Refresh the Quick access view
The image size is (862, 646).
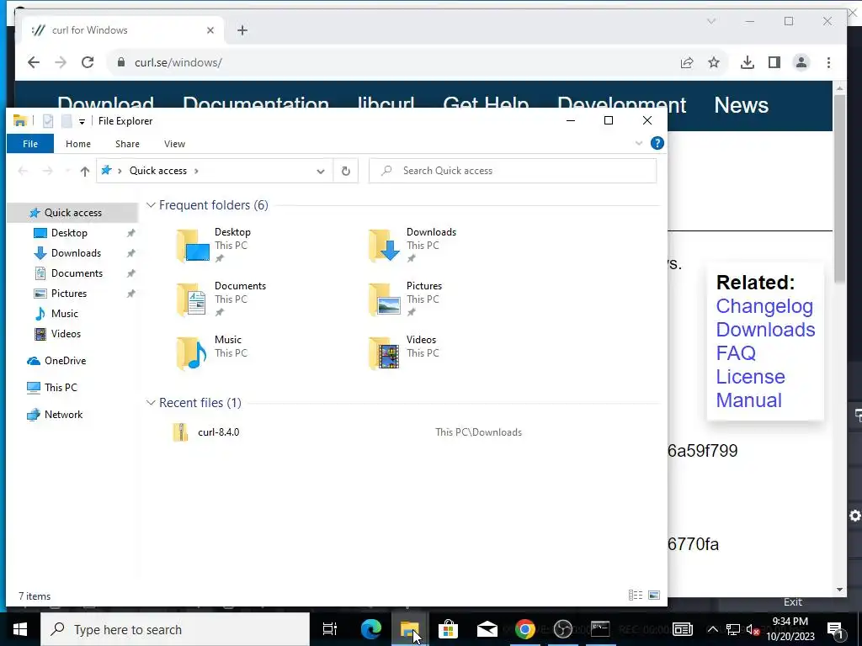[x=346, y=171]
